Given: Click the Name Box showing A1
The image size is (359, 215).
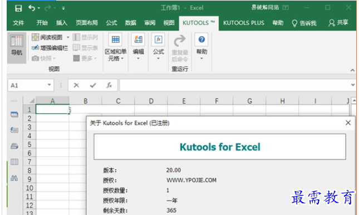Looking at the screenshot, I should [x=27, y=85].
